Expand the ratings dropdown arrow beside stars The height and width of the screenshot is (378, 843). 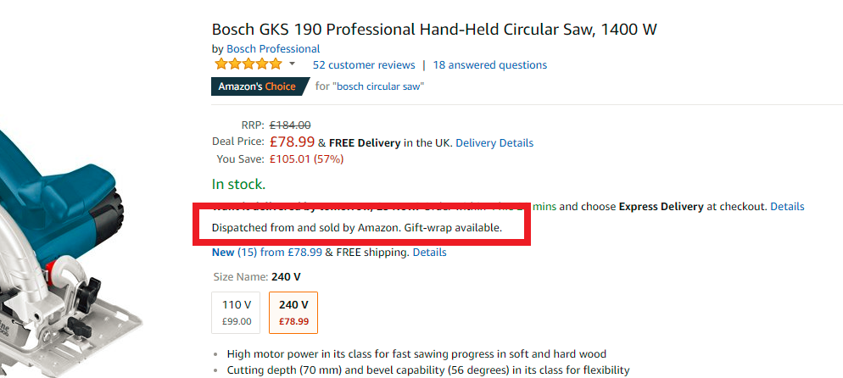click(x=292, y=64)
